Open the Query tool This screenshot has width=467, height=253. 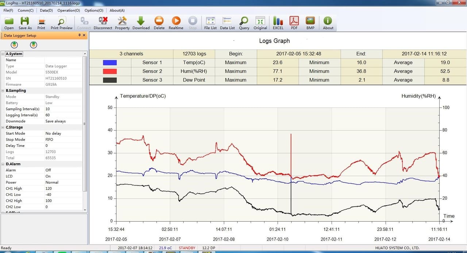pyautogui.click(x=244, y=23)
